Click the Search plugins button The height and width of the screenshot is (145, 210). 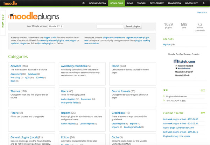coord(133,26)
